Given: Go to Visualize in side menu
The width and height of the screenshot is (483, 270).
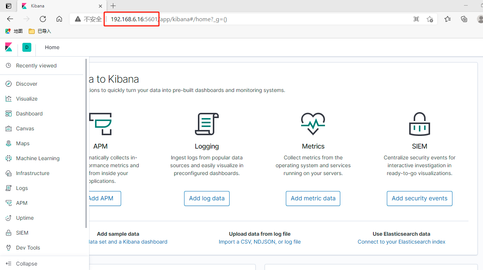Looking at the screenshot, I should (x=26, y=99).
